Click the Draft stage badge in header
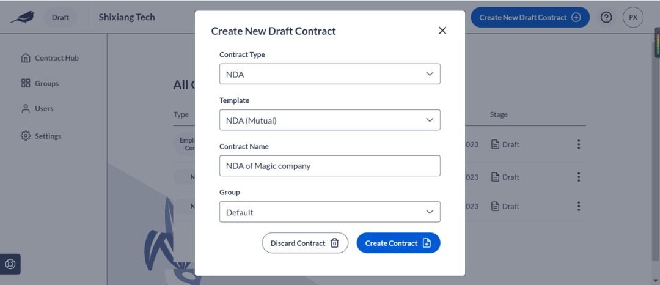 [60, 17]
